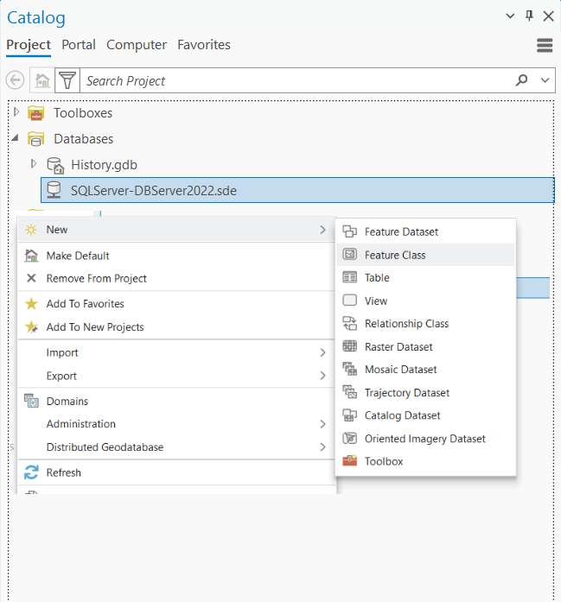The width and height of the screenshot is (561, 602).
Task: Click the Make Default house icon
Action: 31,256
